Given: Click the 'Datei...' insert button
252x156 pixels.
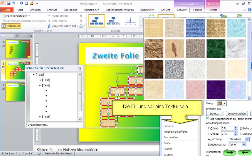Looking at the screenshot, I should [215, 114].
